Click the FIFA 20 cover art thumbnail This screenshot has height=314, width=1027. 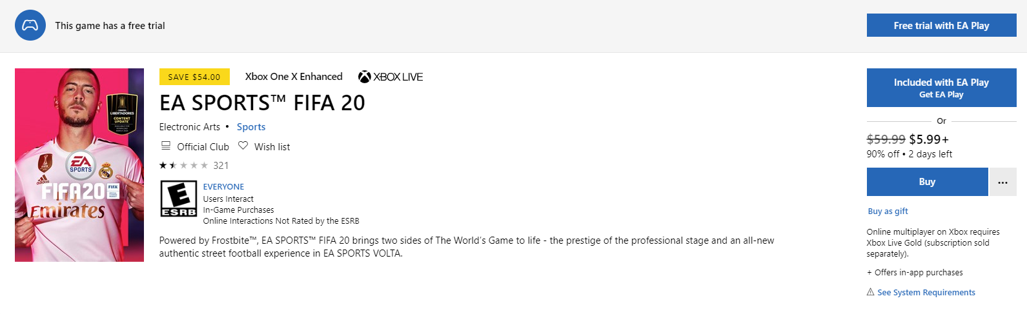coord(79,165)
